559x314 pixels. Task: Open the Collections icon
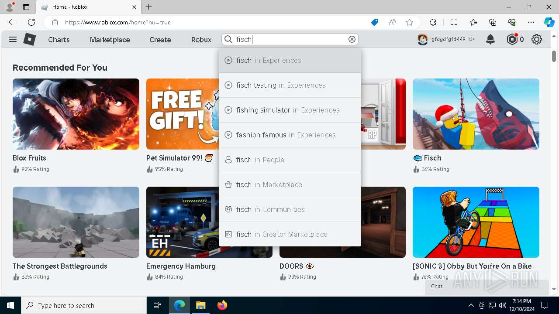[493, 22]
